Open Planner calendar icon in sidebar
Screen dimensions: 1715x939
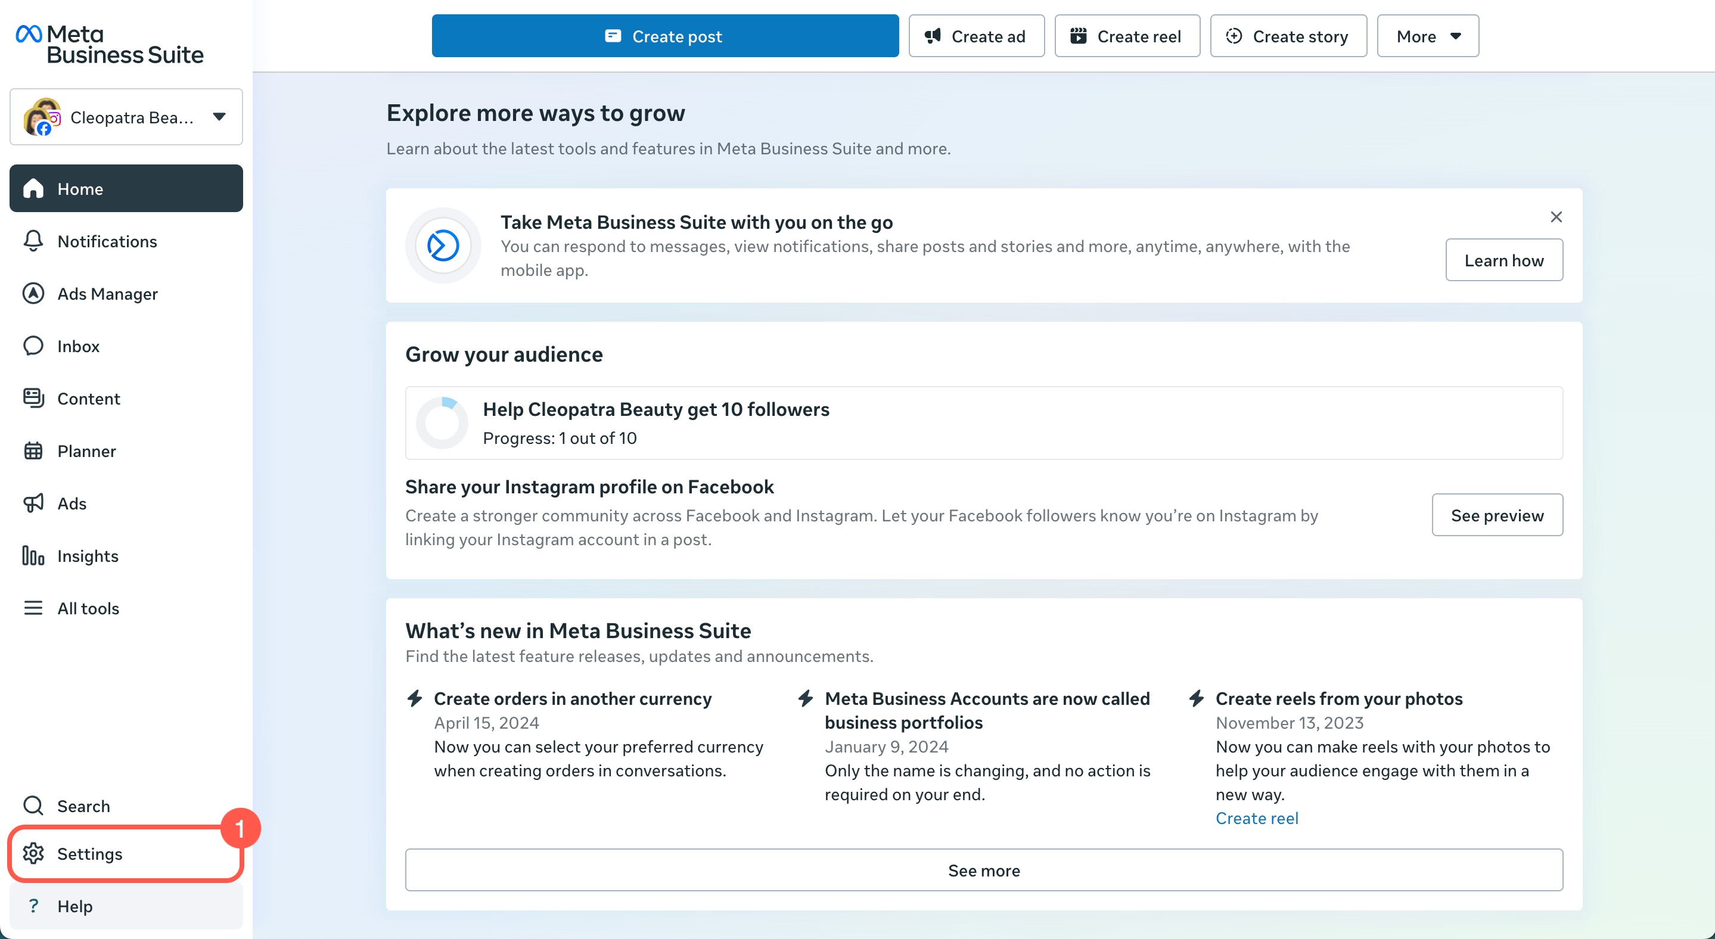tap(33, 451)
